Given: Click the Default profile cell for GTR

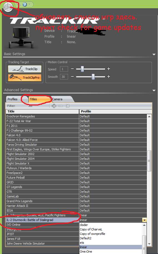Looking at the screenshot, I should click(113, 192).
